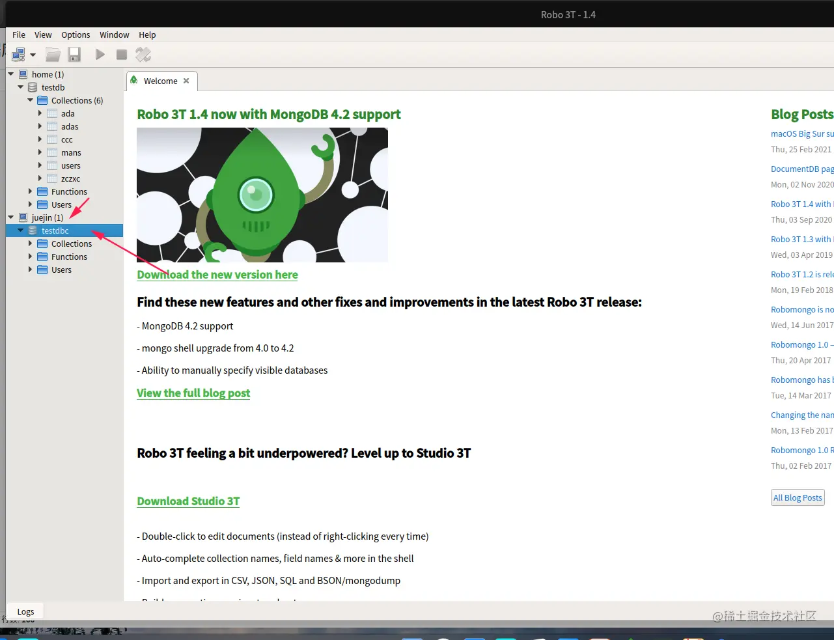Expand Functions folder under testdb
834x640 pixels.
[x=30, y=191]
